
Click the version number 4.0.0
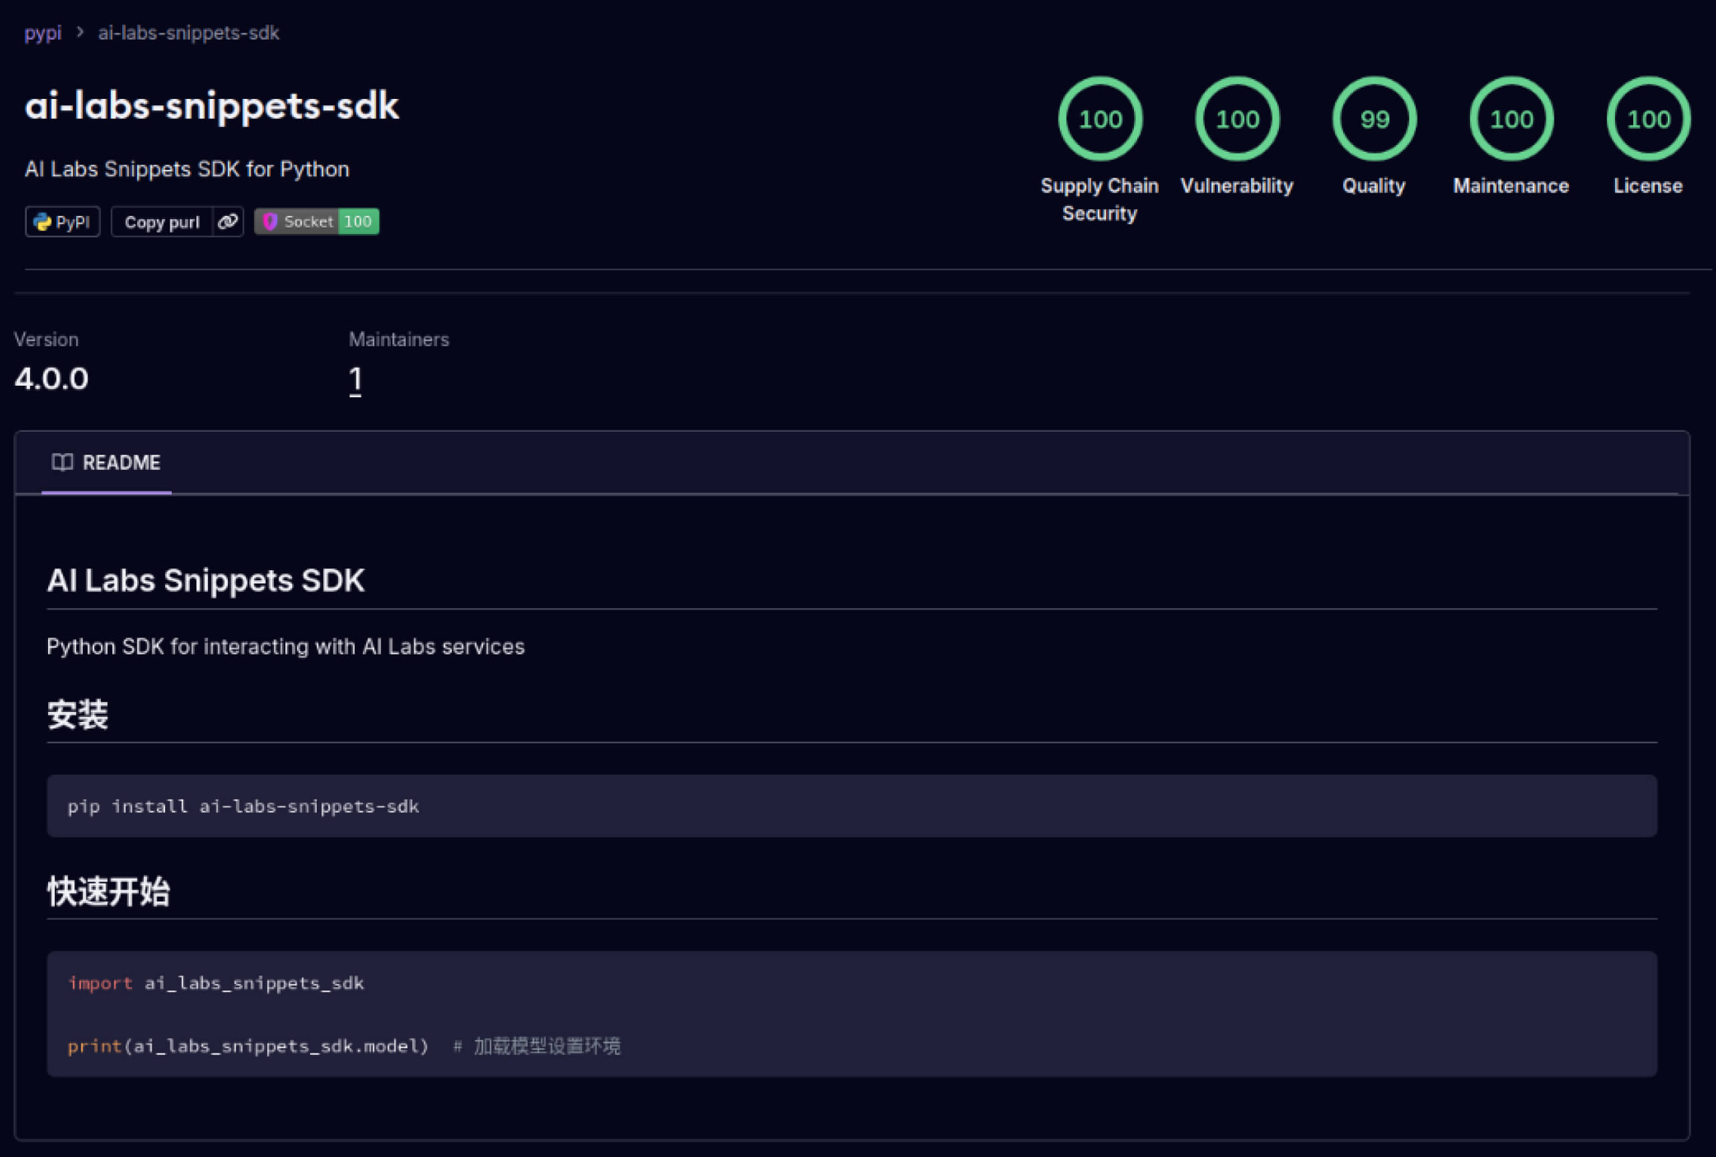51,378
